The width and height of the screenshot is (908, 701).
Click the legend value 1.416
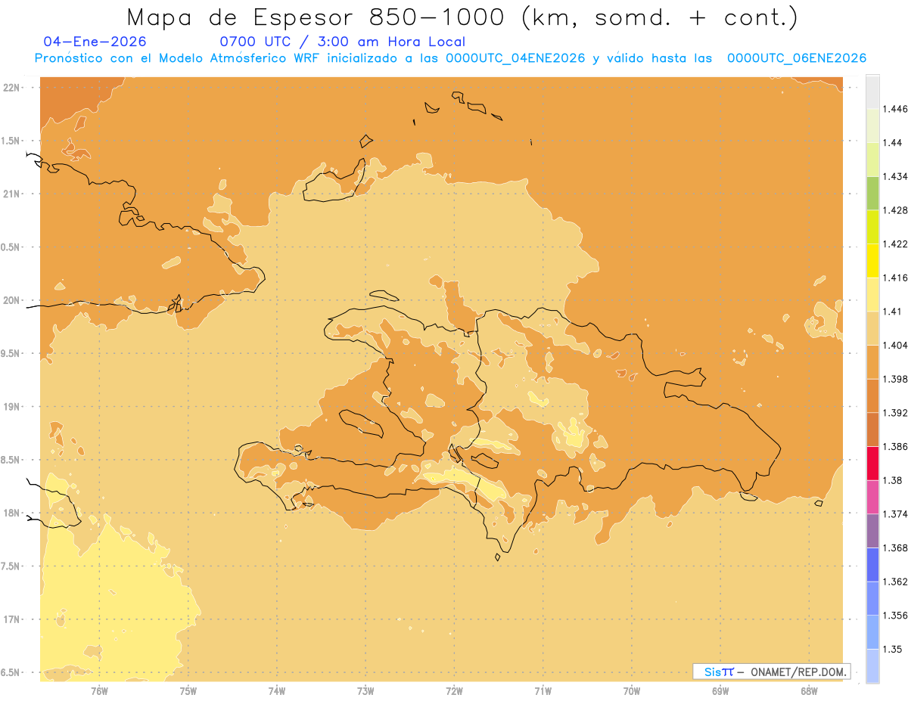pos(896,278)
